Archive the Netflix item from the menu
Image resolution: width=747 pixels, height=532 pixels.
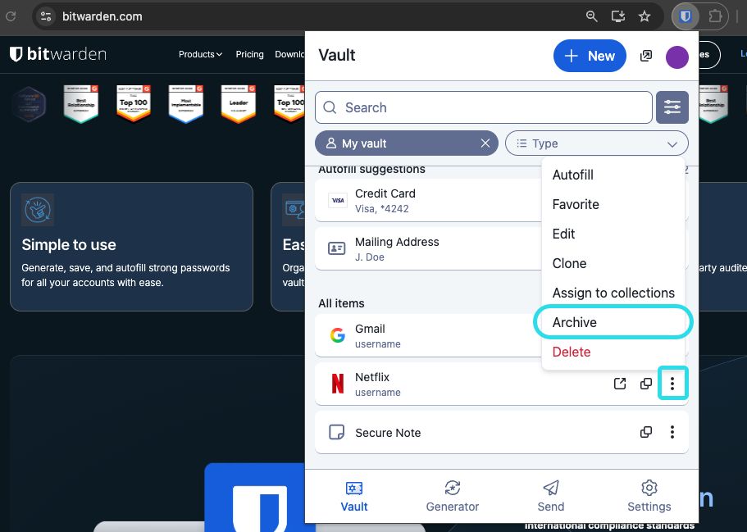[x=574, y=322]
